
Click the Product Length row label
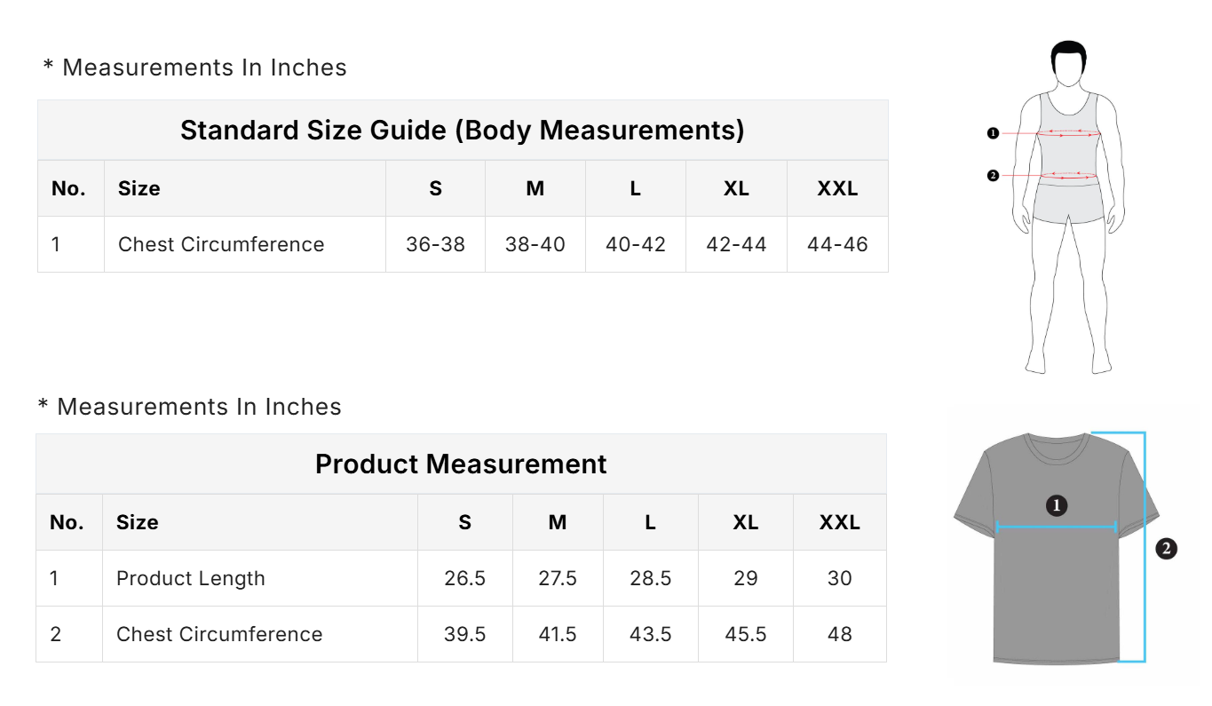(x=190, y=578)
